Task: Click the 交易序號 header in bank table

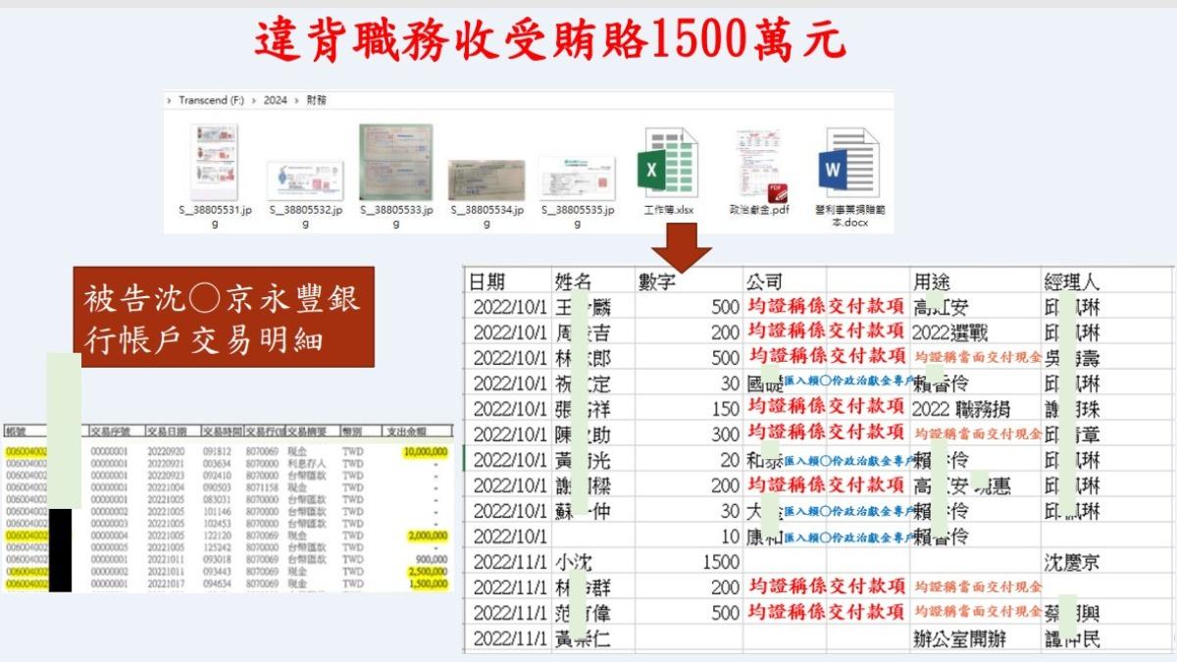Action: 108,430
